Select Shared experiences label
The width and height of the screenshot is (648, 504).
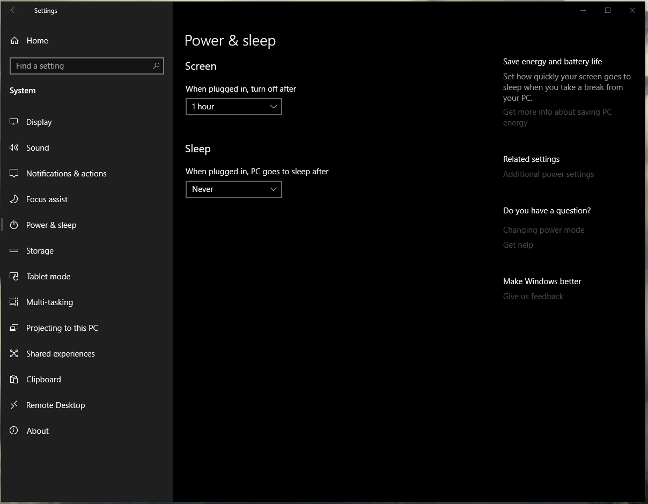[x=61, y=354]
